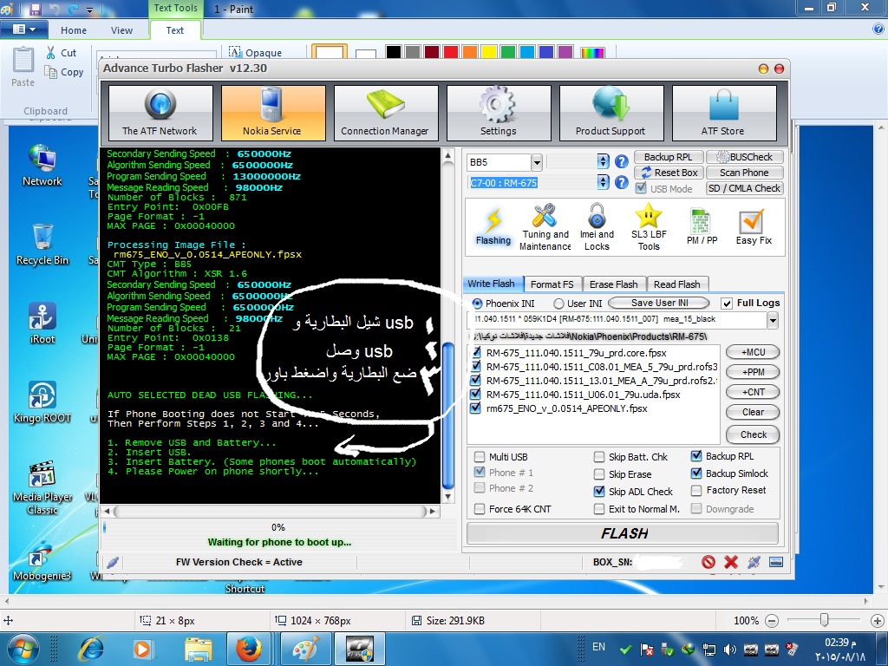This screenshot has height=666, width=888.
Task: Click the satellite icon in status bar
Action: [x=754, y=562]
